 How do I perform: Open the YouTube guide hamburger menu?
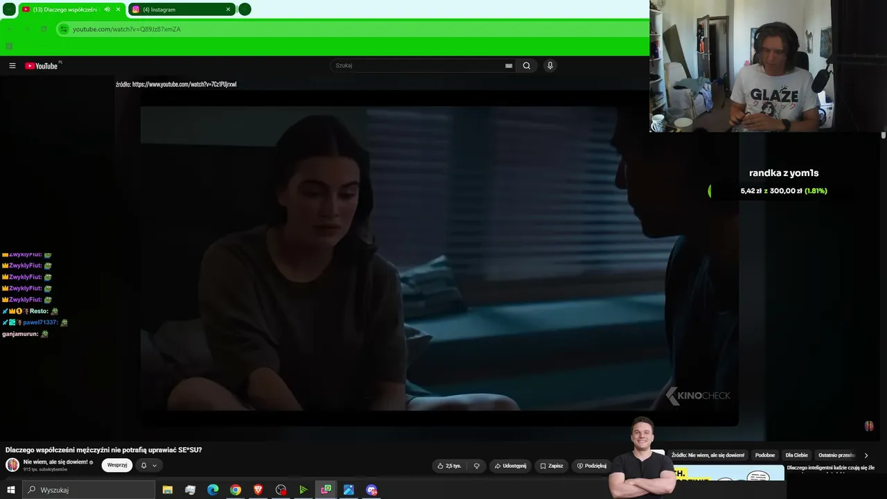tap(12, 66)
